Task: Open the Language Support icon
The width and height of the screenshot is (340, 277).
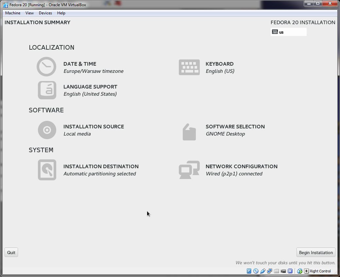Action: (x=47, y=90)
